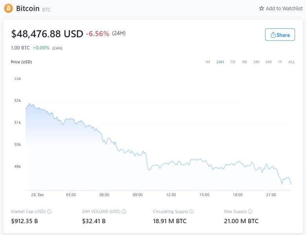306x235 pixels.
Task: Click the chart line's final end point
Action: (x=291, y=184)
